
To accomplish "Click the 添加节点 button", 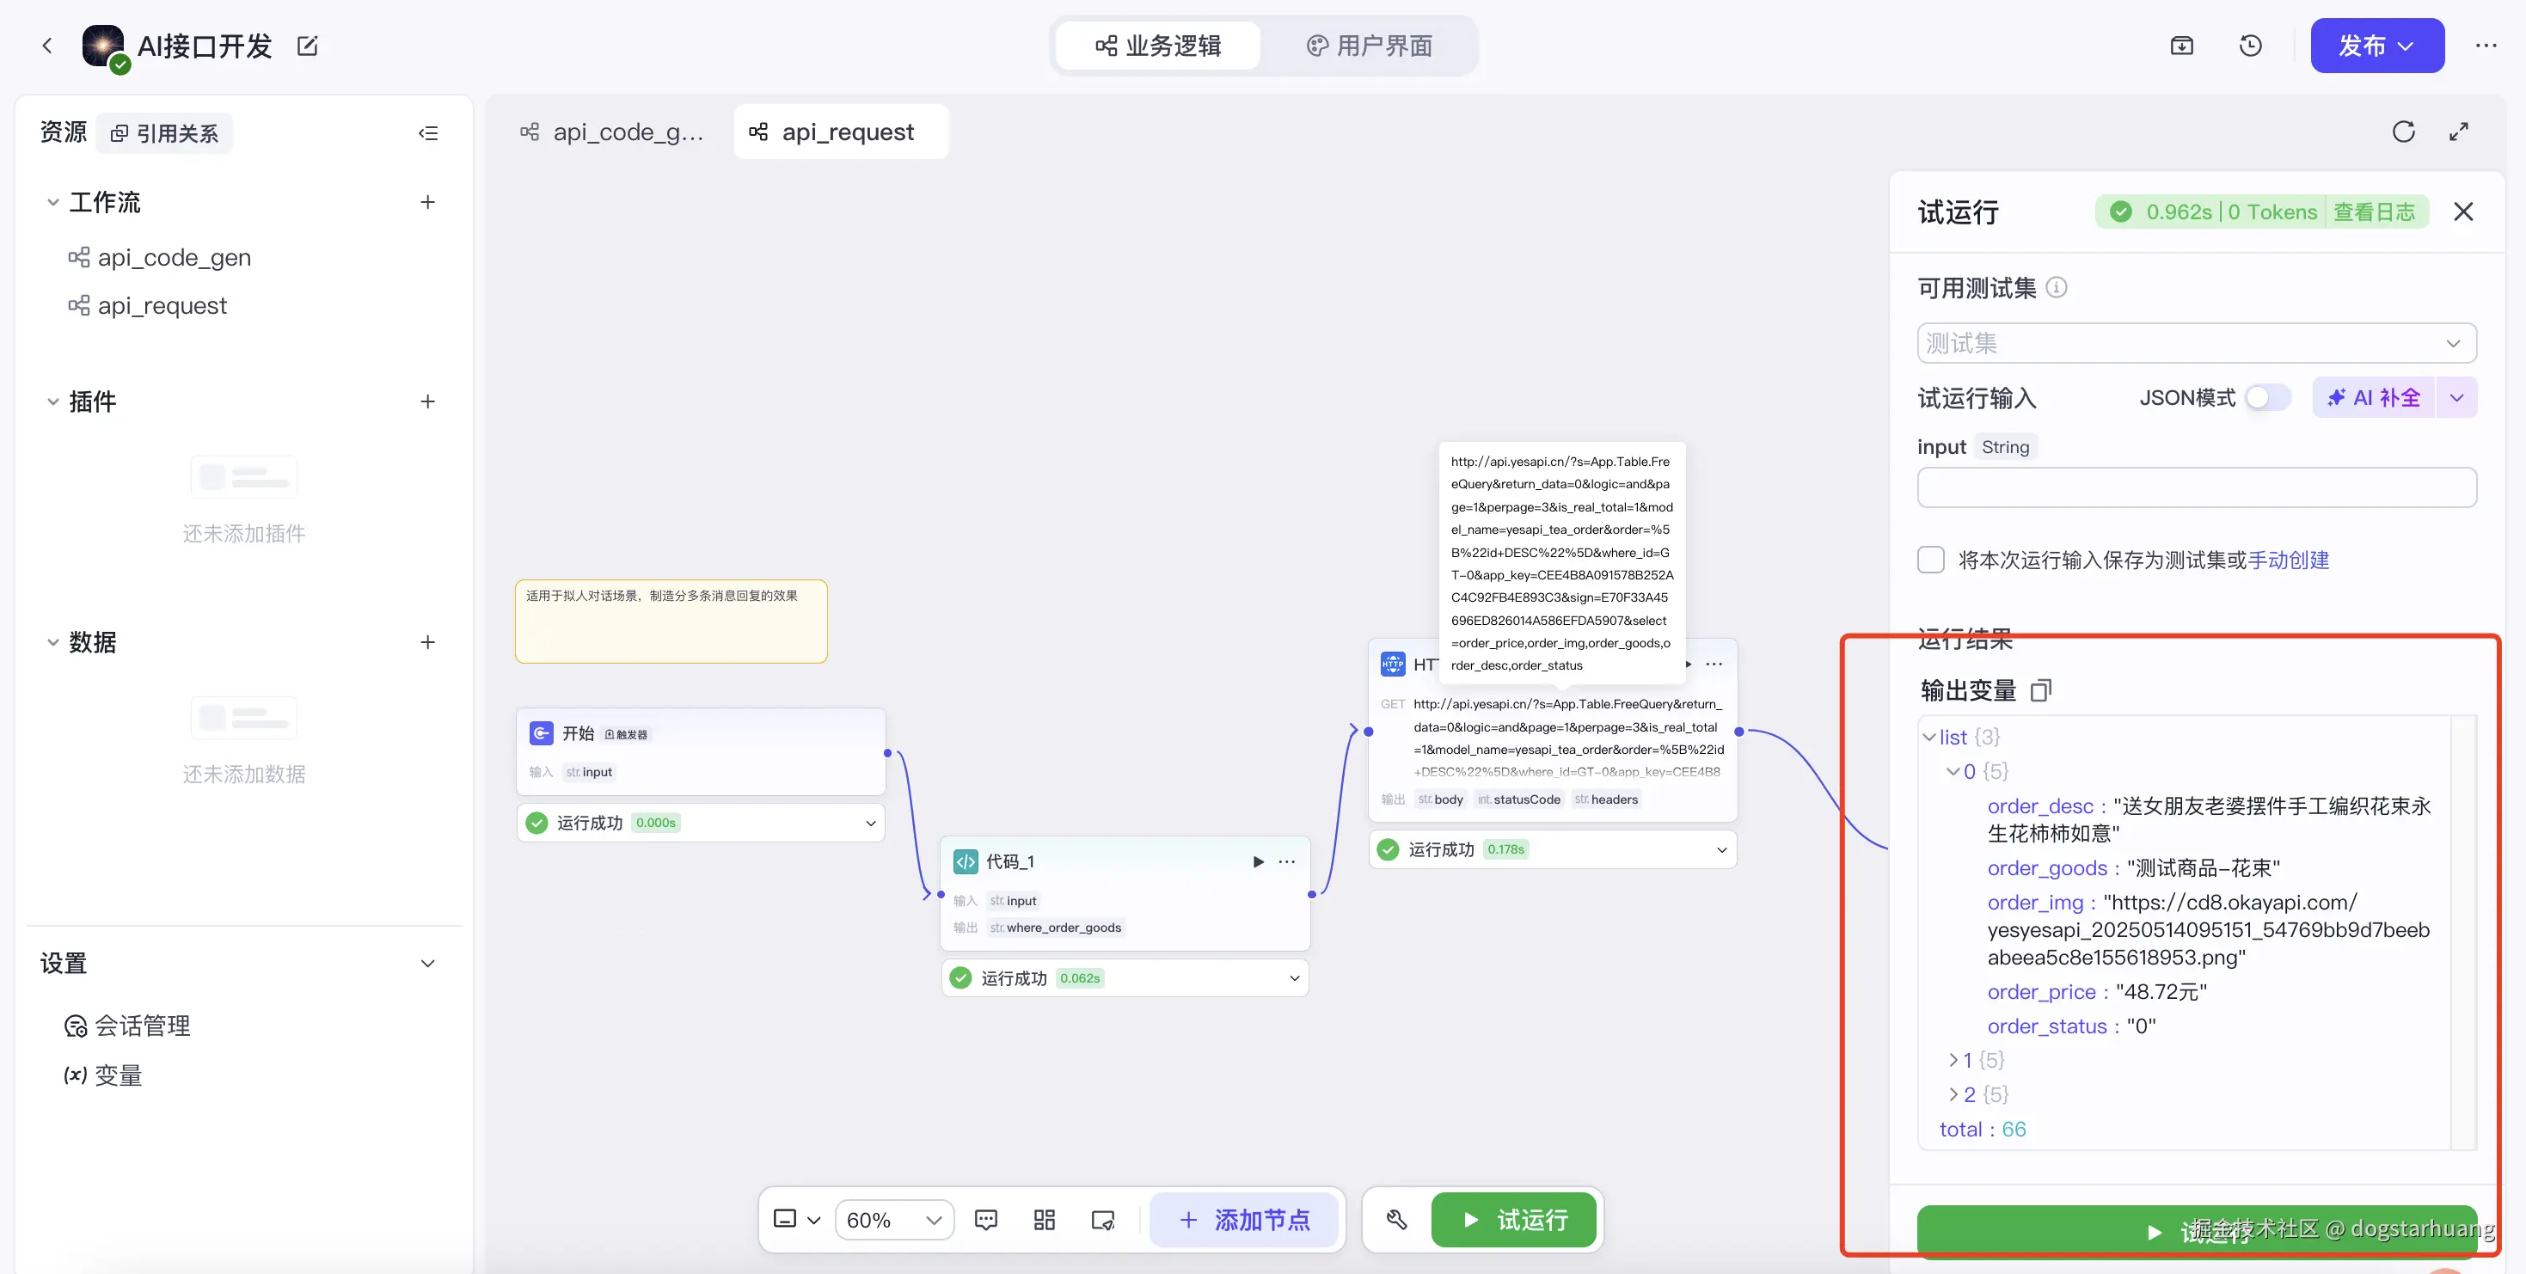I will click(x=1244, y=1219).
